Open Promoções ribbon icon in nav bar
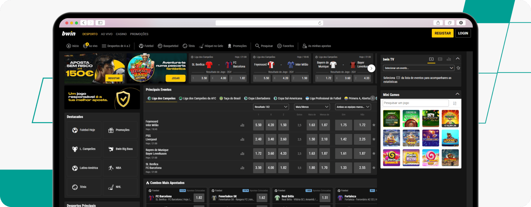Viewport: 531px width, 207px height. [237, 46]
